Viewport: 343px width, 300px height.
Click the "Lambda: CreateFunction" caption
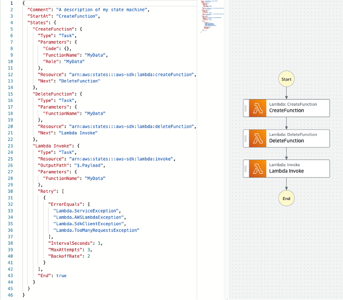(x=293, y=104)
